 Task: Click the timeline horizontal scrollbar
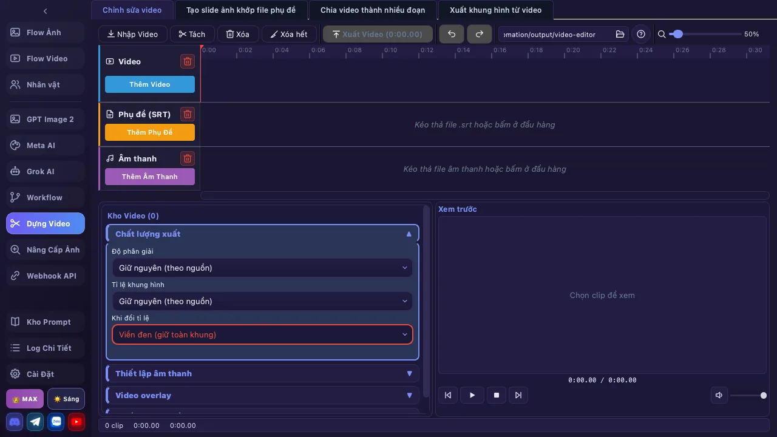(x=484, y=195)
